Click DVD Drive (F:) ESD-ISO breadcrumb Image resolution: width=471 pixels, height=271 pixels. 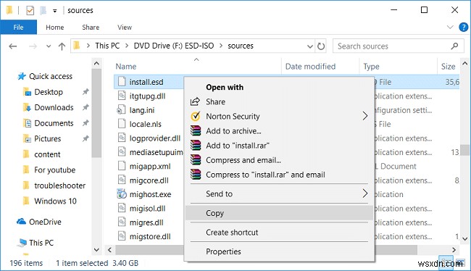pos(174,46)
